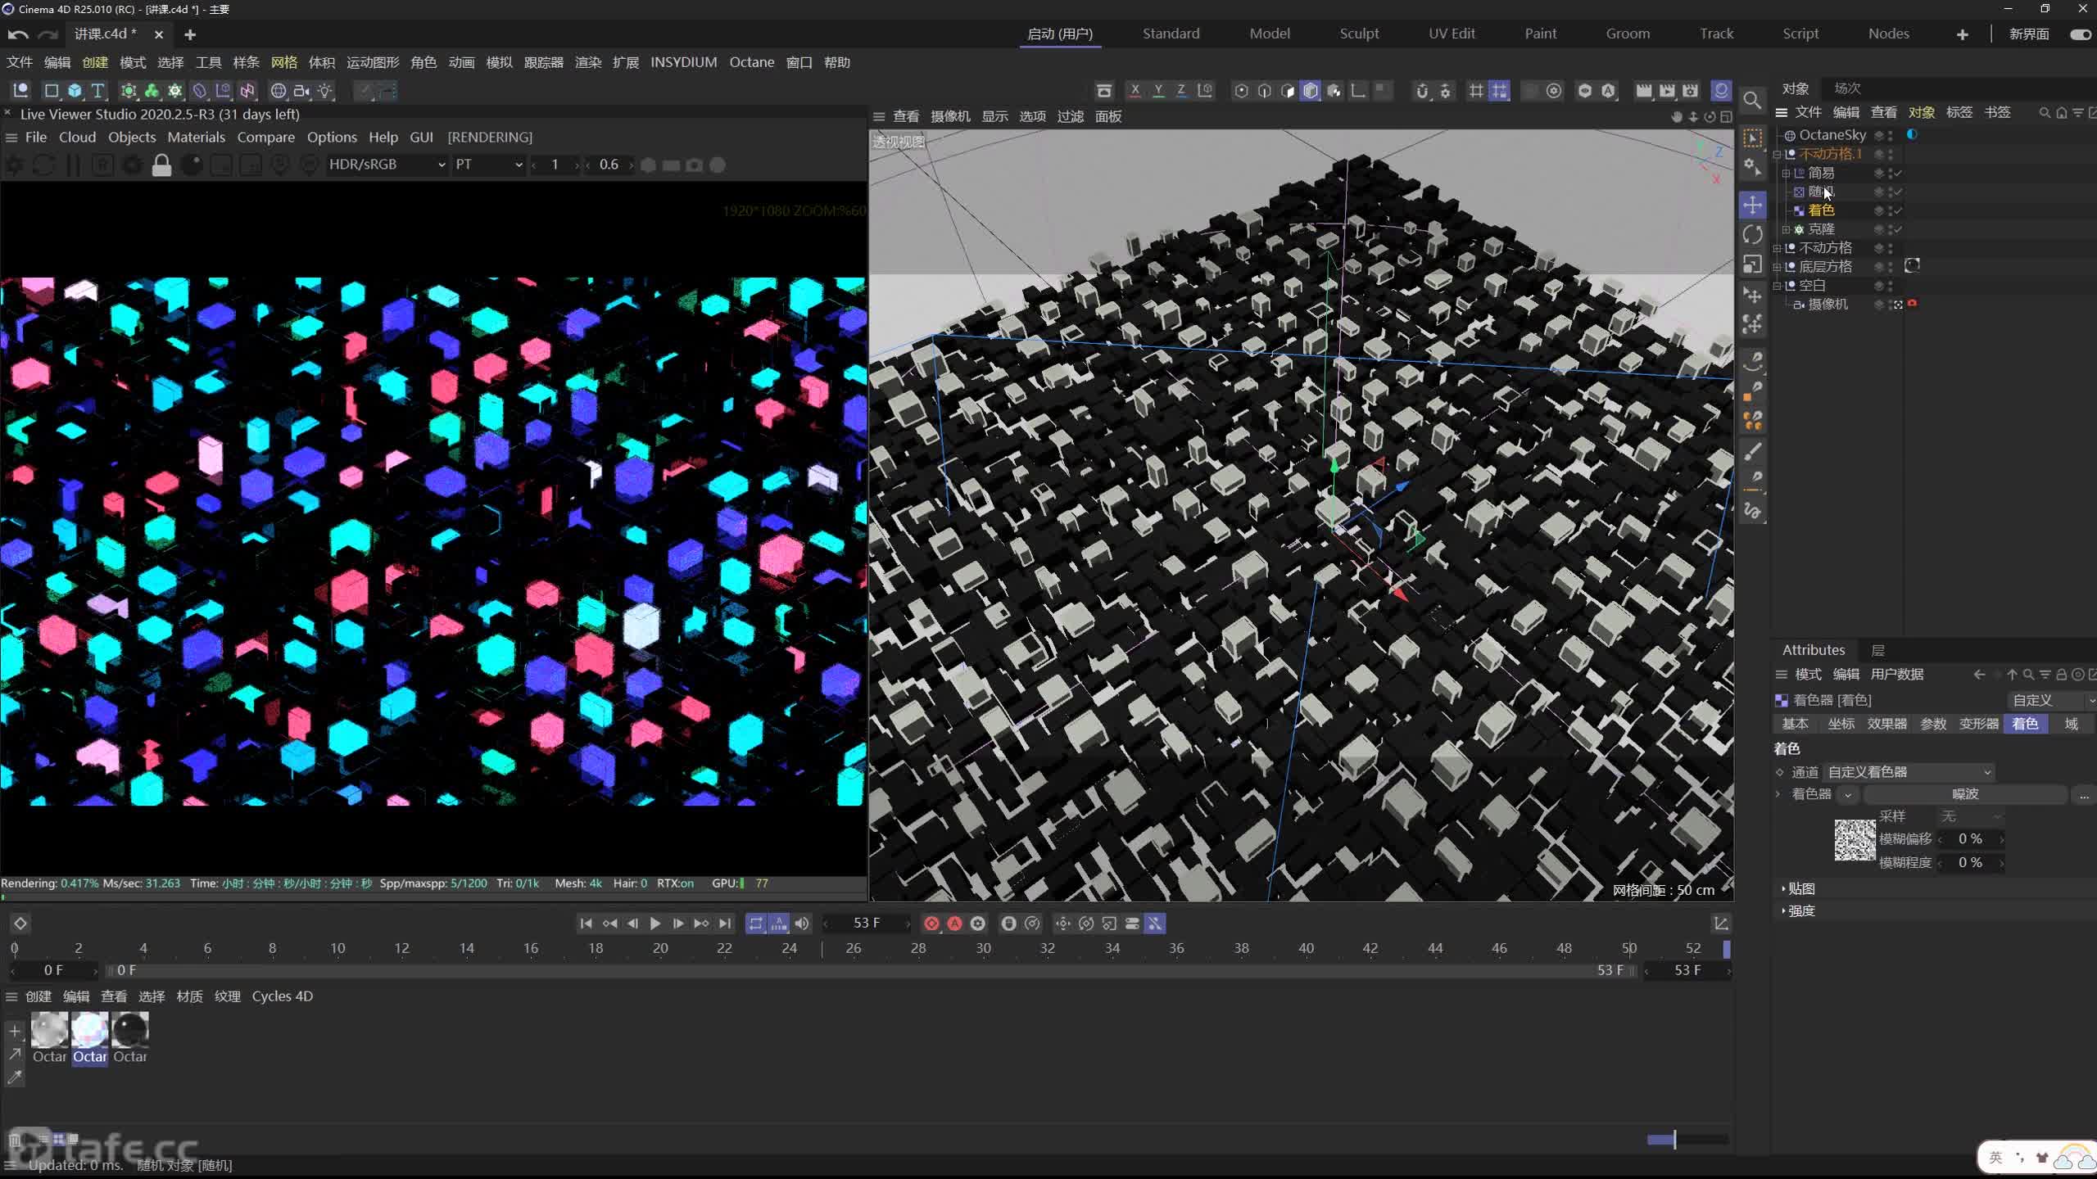Switch to the Sculpt layout tab
This screenshot has height=1179, width=2097.
tap(1359, 34)
